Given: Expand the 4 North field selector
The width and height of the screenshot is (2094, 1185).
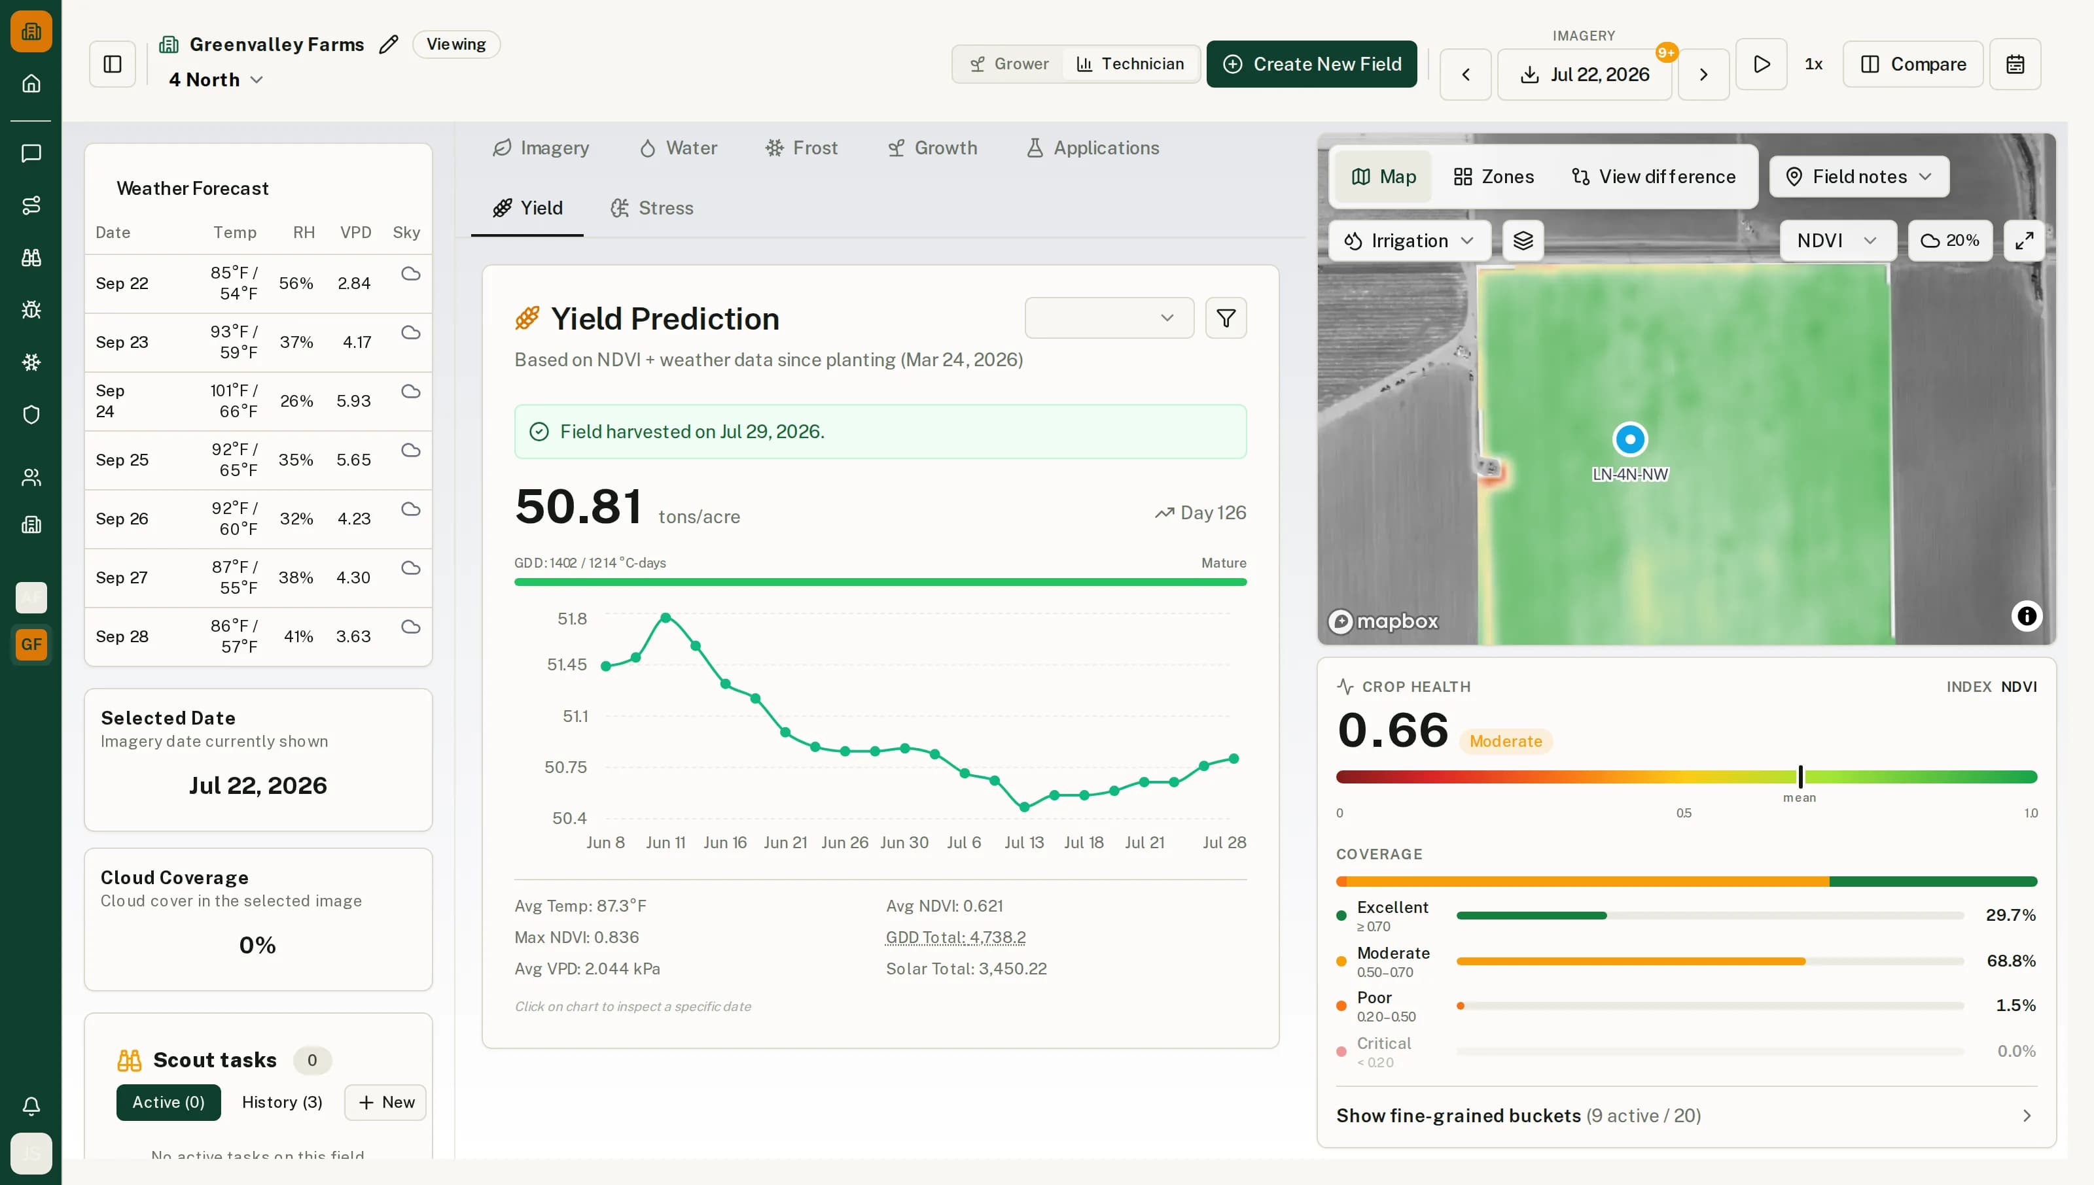Looking at the screenshot, I should 216,80.
